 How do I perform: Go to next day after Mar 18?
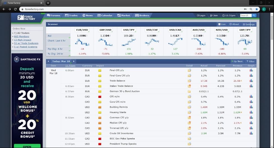point(74,61)
